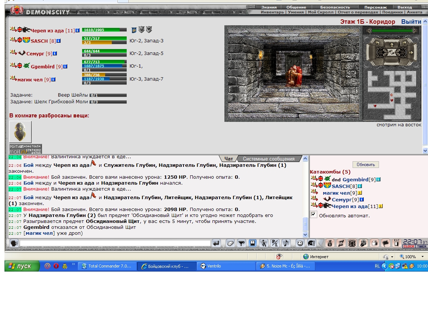Open the Безопасность menu
Viewport: 428px width, 321px height.
335,7
